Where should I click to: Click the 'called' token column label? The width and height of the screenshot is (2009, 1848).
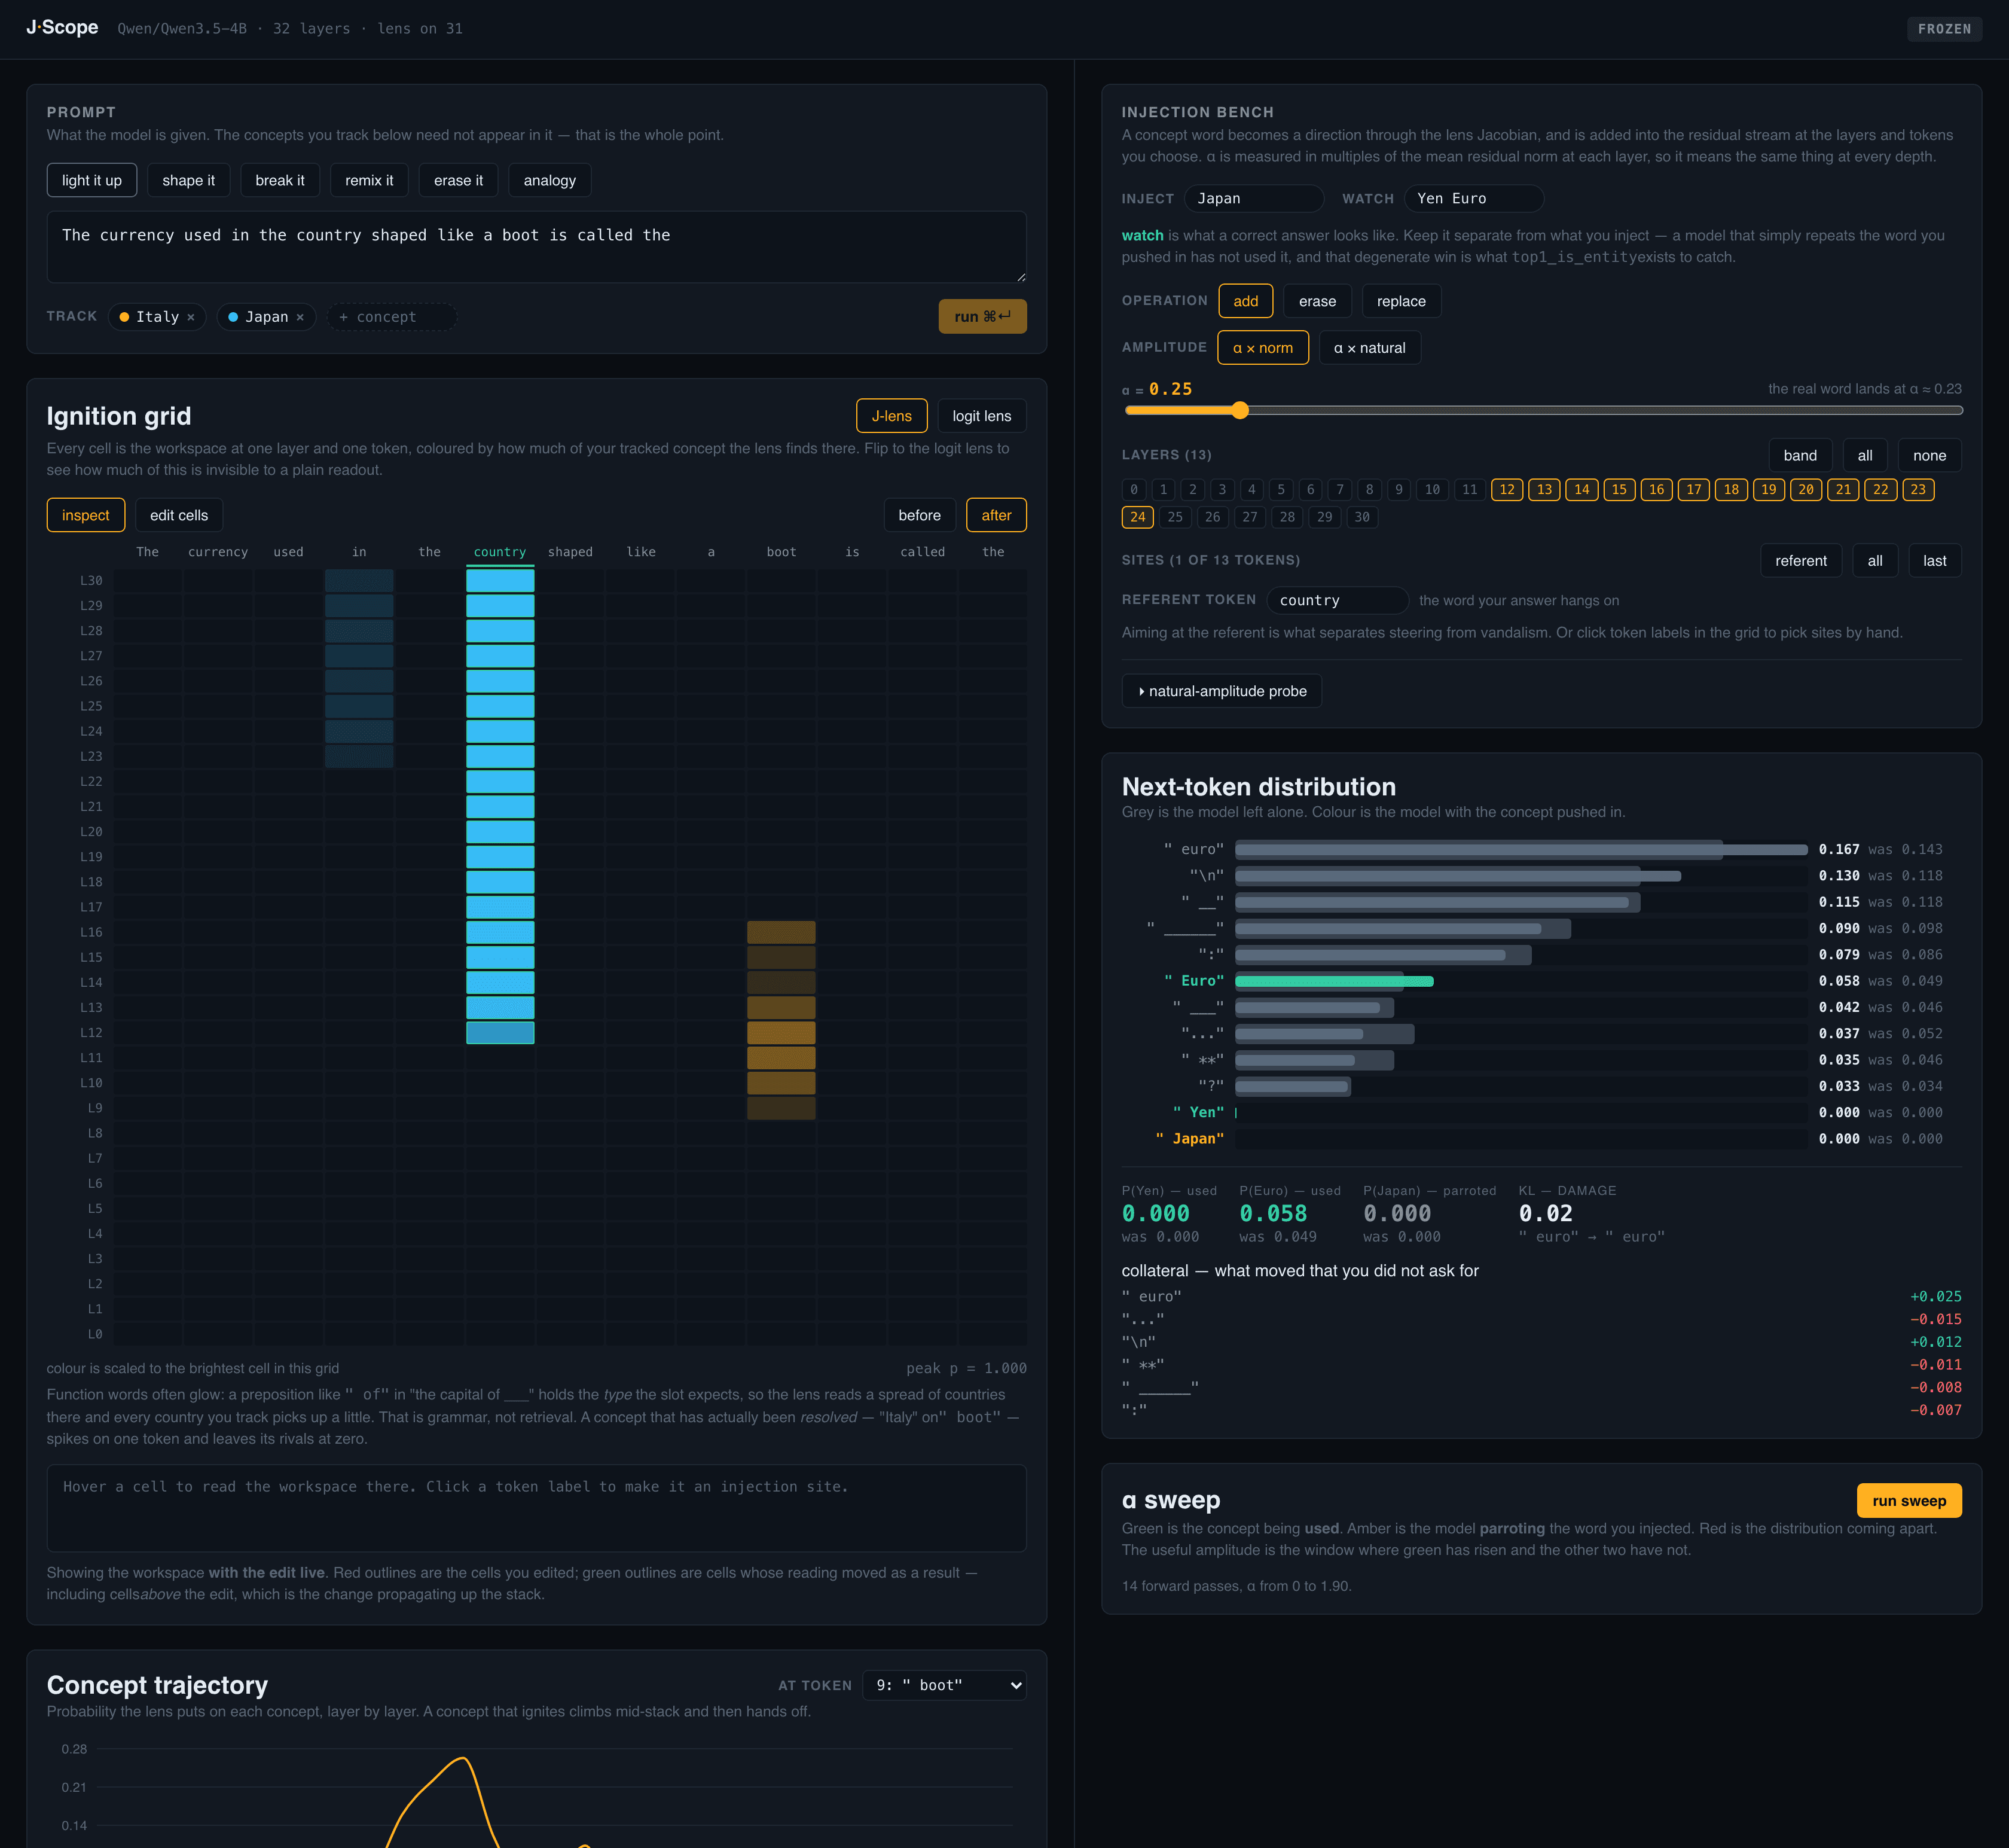click(x=923, y=552)
